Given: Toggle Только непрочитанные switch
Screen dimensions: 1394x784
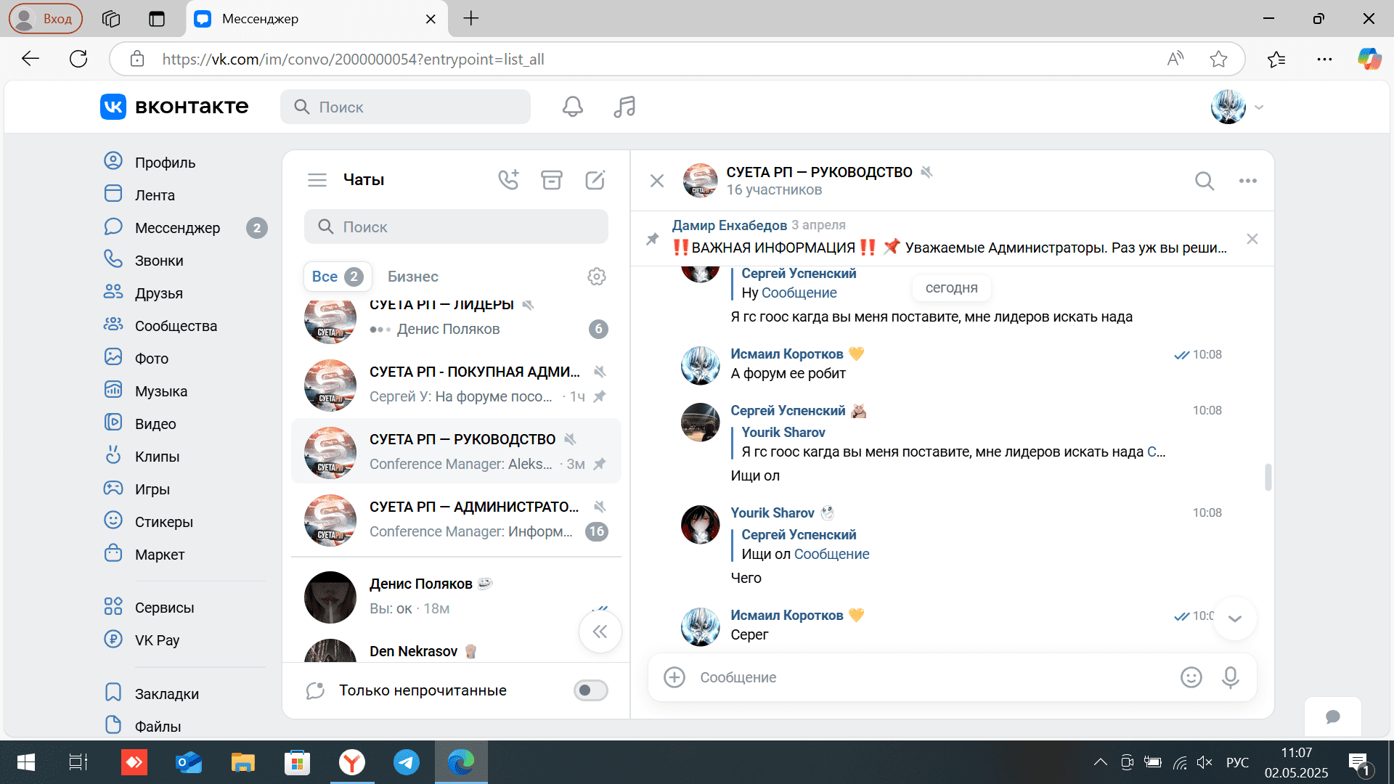Looking at the screenshot, I should coord(590,690).
